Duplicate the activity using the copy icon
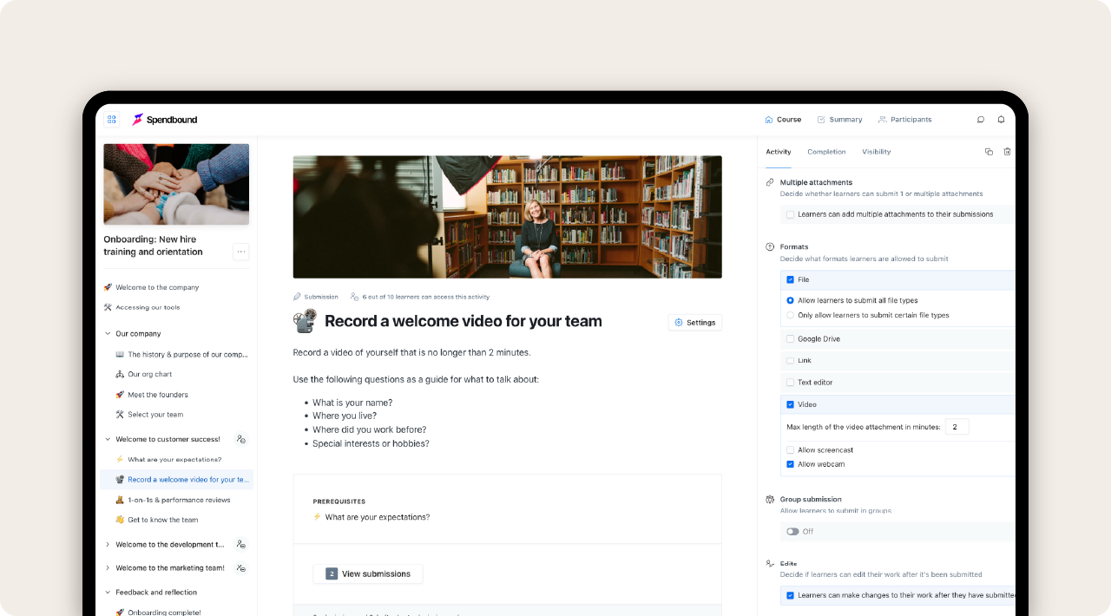This screenshot has width=1111, height=616. click(989, 151)
